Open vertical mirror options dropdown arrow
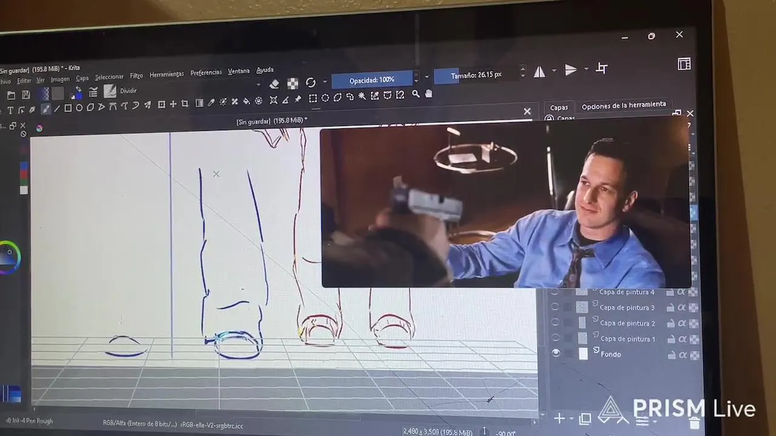 586,69
